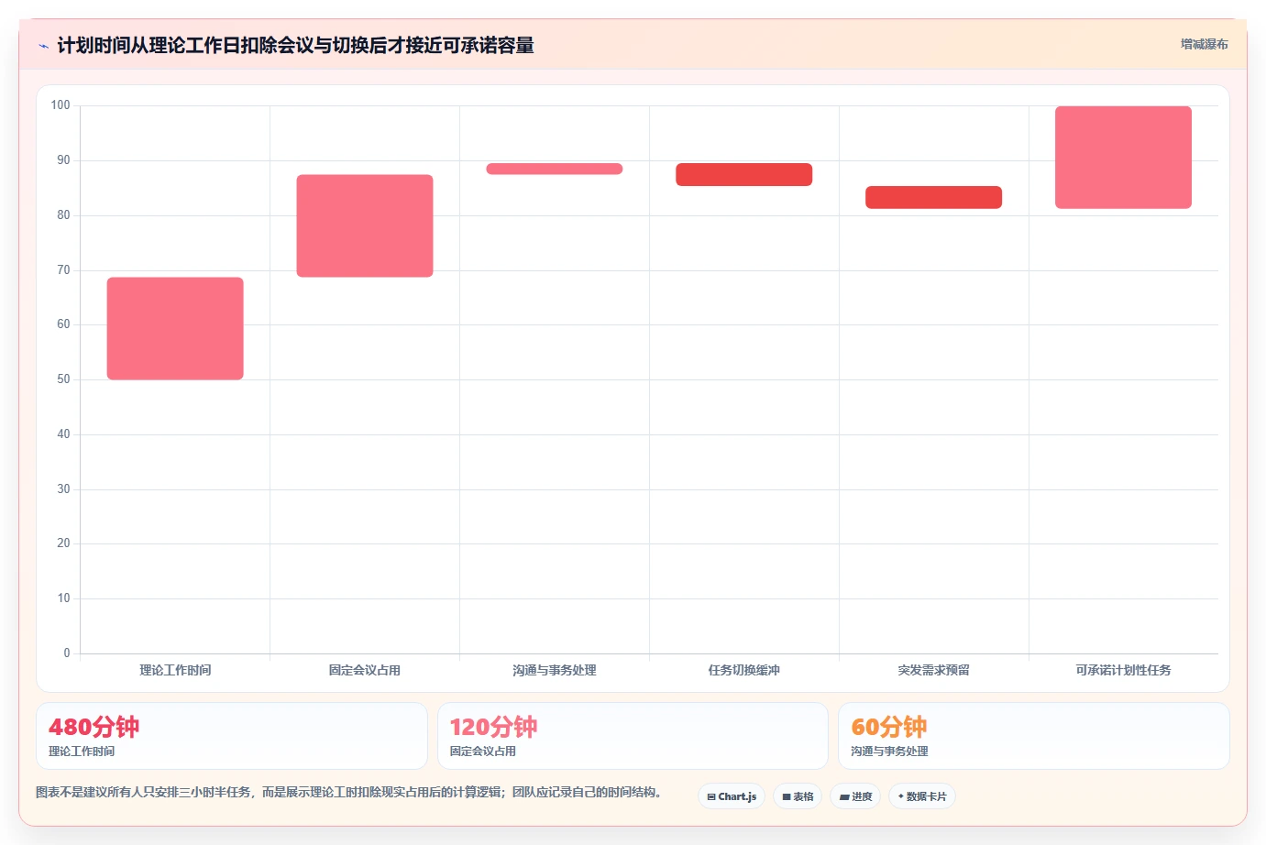Click the x-axis label 可承诺计划性任务
The width and height of the screenshot is (1266, 845).
1123,670
